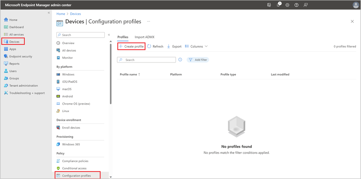Collapse the main left navigation pane
361x179 pixels.
pyautogui.click(x=48, y=13)
